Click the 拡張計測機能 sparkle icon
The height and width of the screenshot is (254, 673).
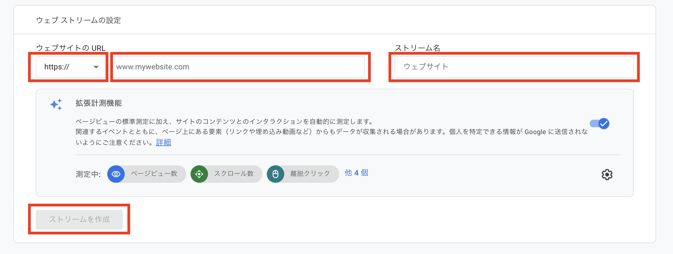(56, 104)
